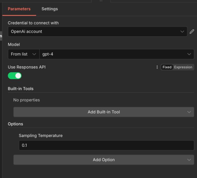Click the chevron arrow in OpenAi account field
This screenshot has width=197, height=178.
[x=182, y=31]
